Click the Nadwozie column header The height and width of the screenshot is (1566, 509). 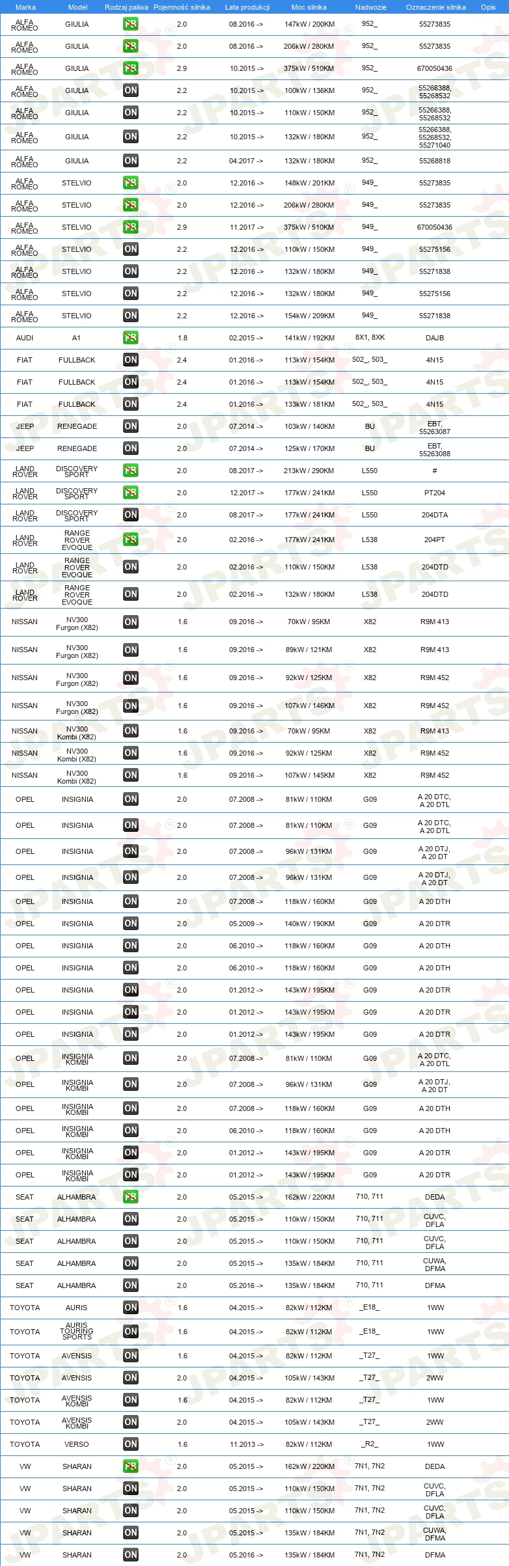[371, 7]
